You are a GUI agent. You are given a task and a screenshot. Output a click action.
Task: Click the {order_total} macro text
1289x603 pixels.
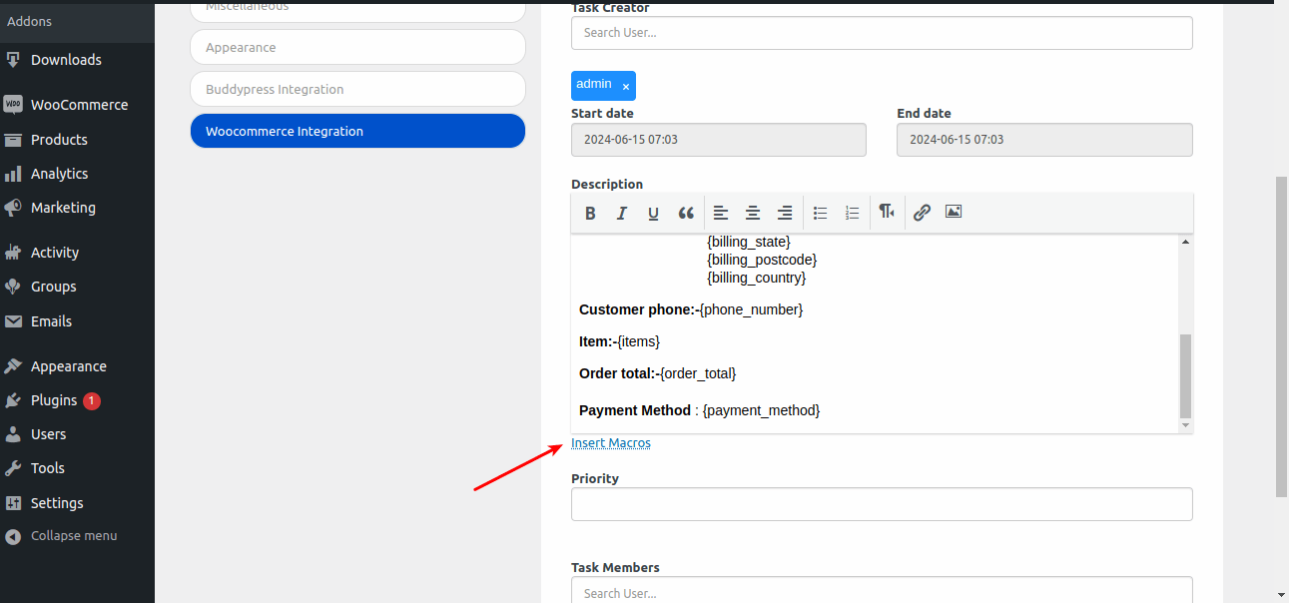tap(698, 373)
